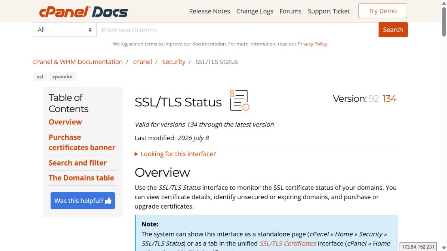Open Change Logs in the top navigation
The image size is (447, 251).
pyautogui.click(x=255, y=11)
